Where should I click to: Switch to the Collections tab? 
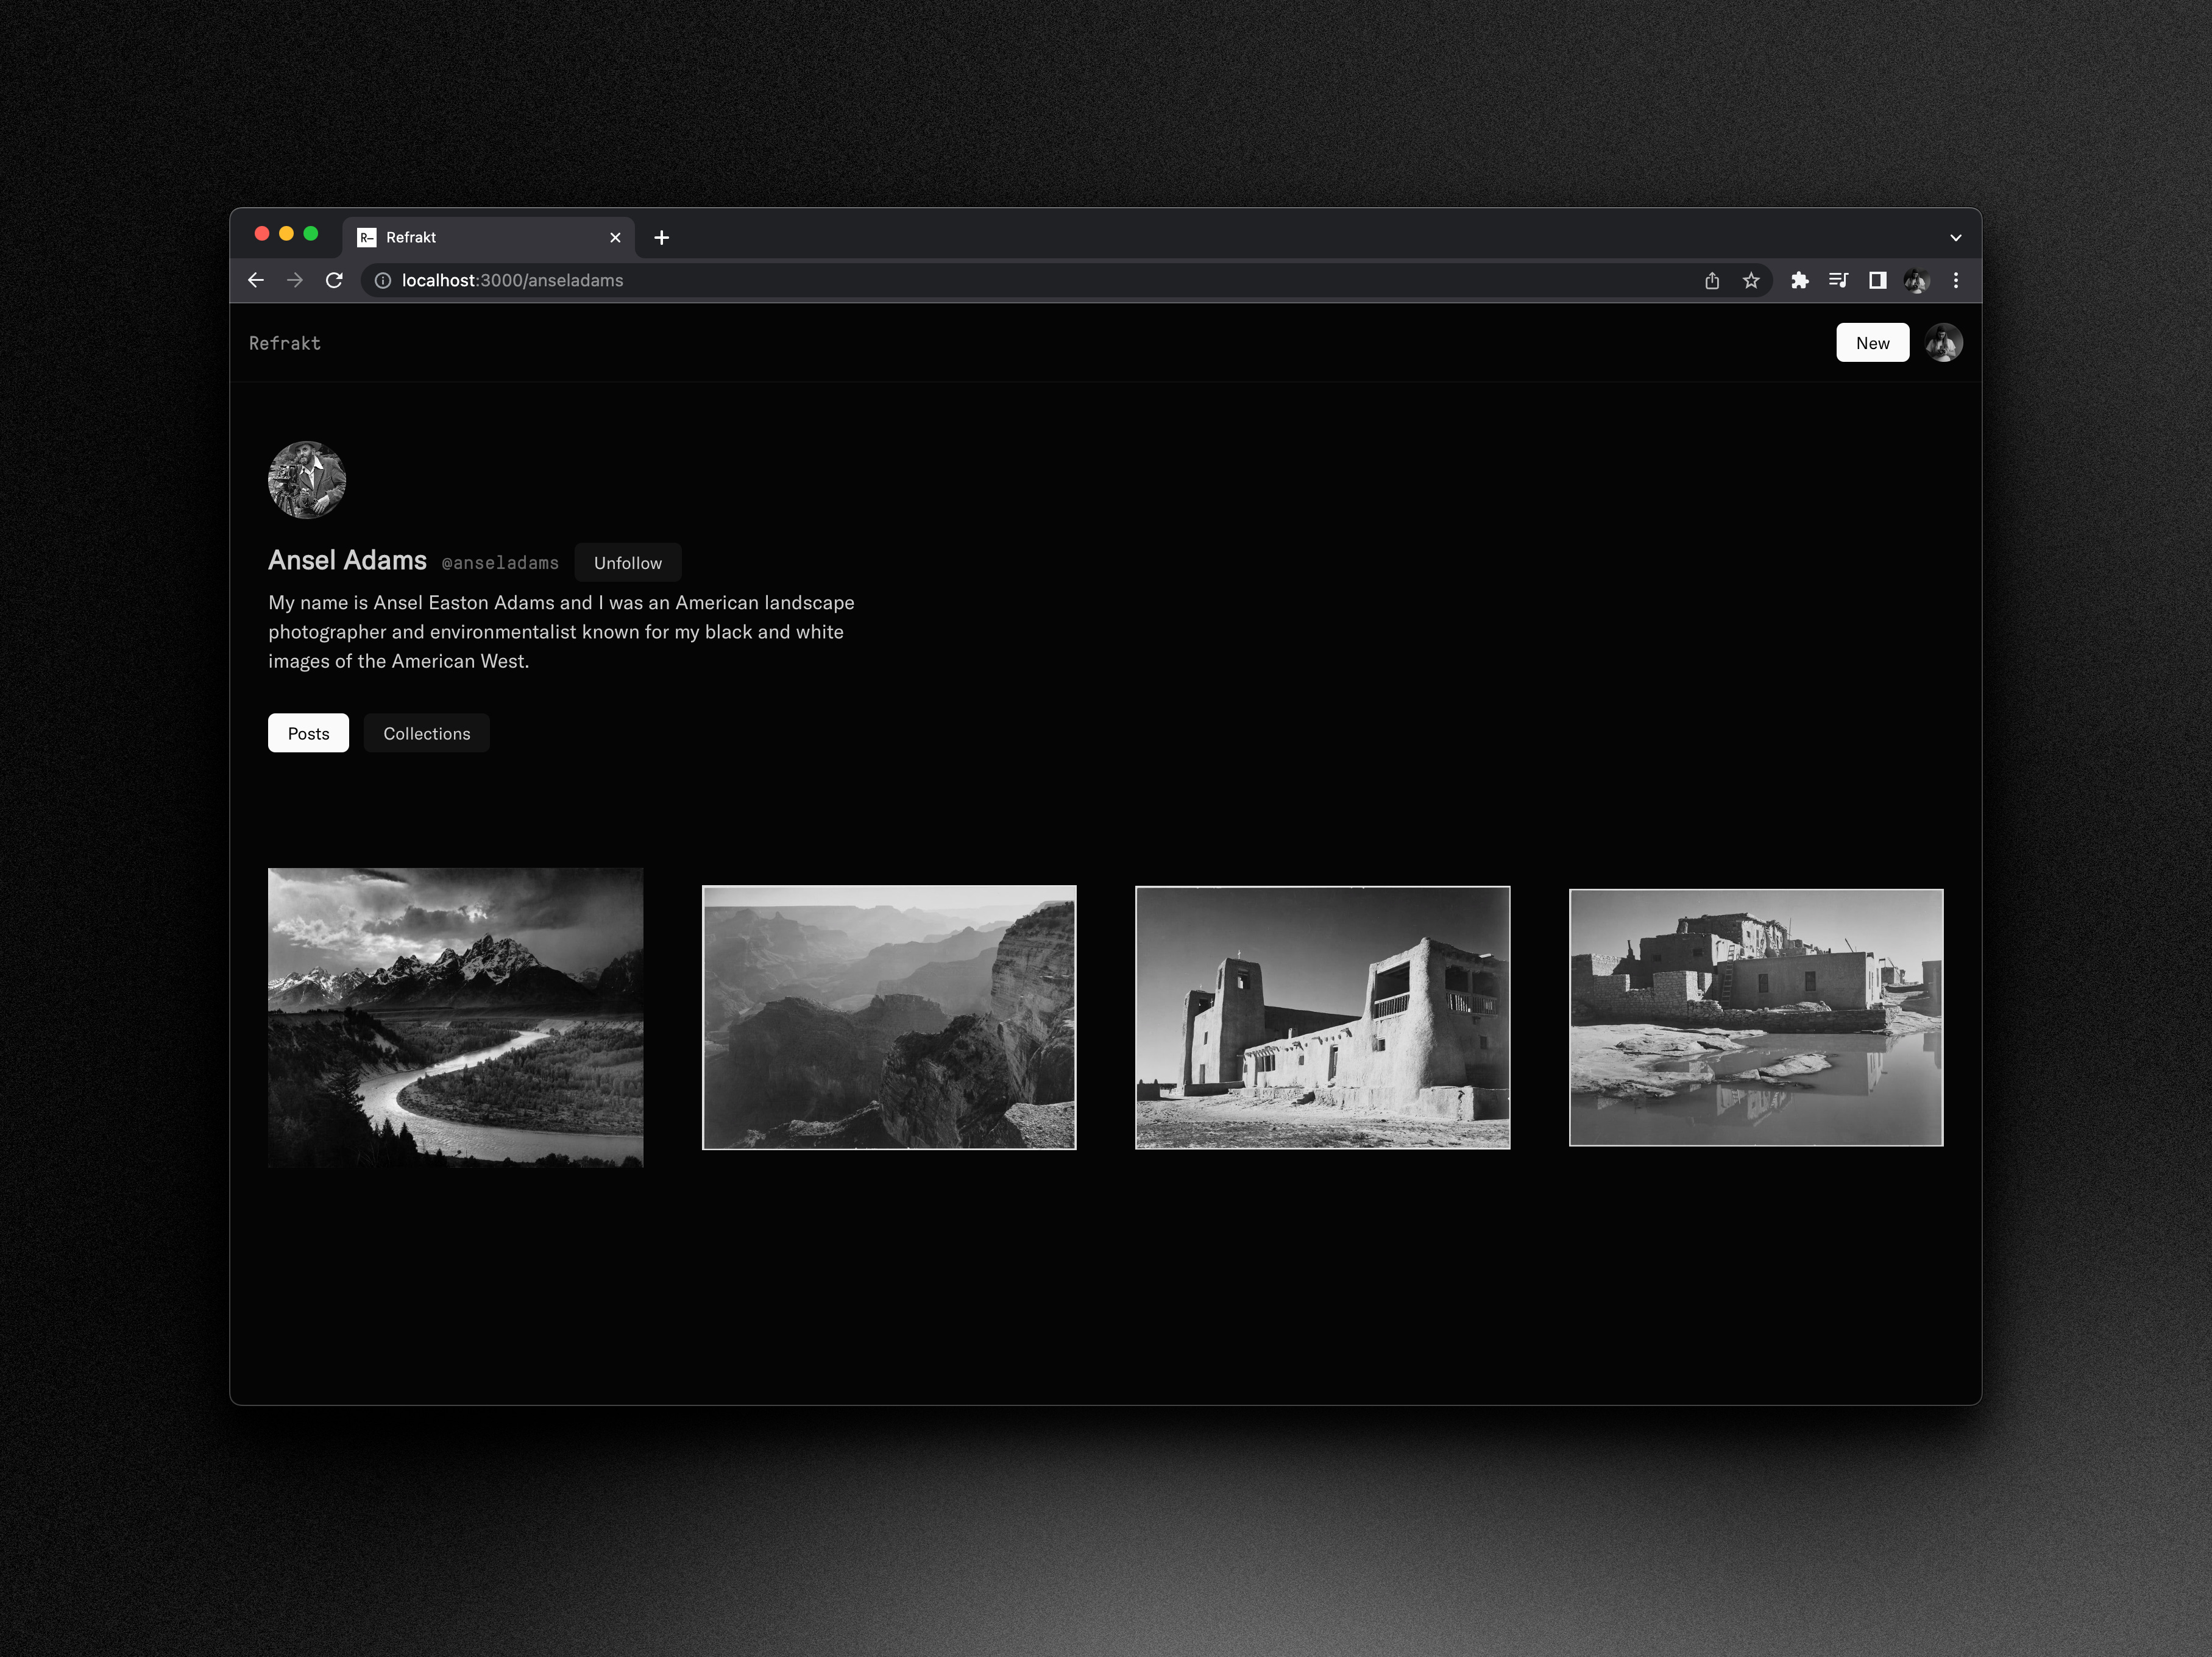(426, 733)
